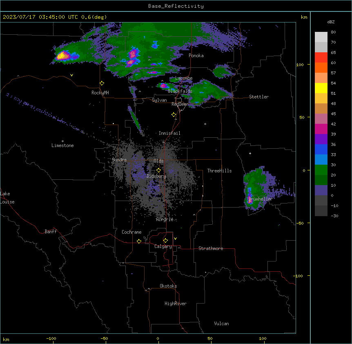The image size is (352, 344).
Task: Click the km label in the bottom-left corner
Action: point(6,339)
